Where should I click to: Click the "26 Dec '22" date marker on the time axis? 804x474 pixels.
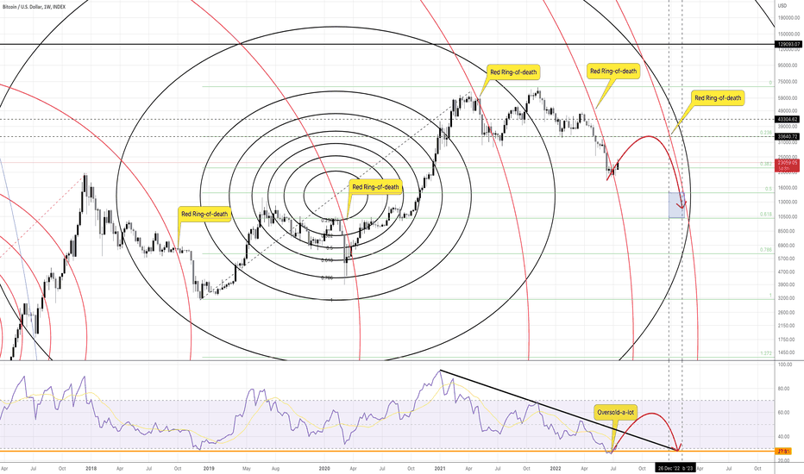tap(669, 468)
